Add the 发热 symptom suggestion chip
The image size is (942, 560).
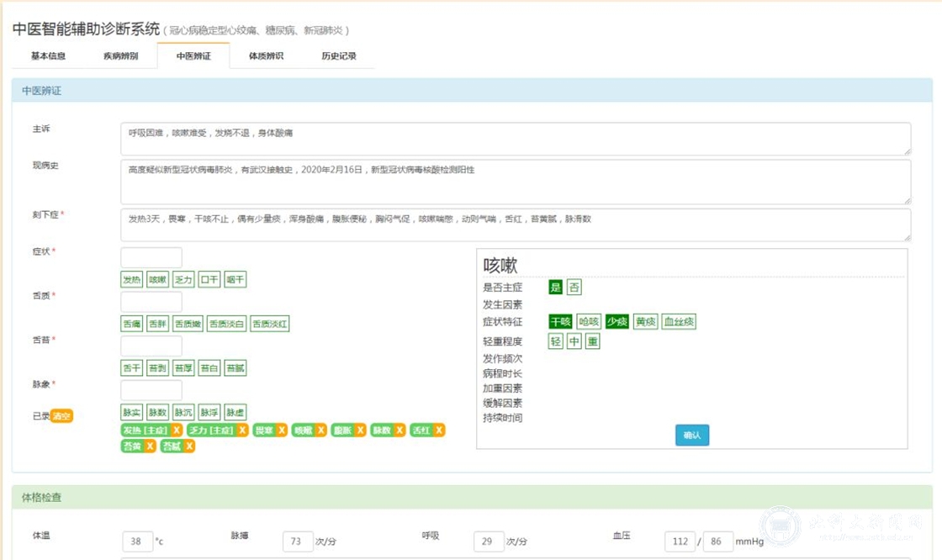coord(131,279)
